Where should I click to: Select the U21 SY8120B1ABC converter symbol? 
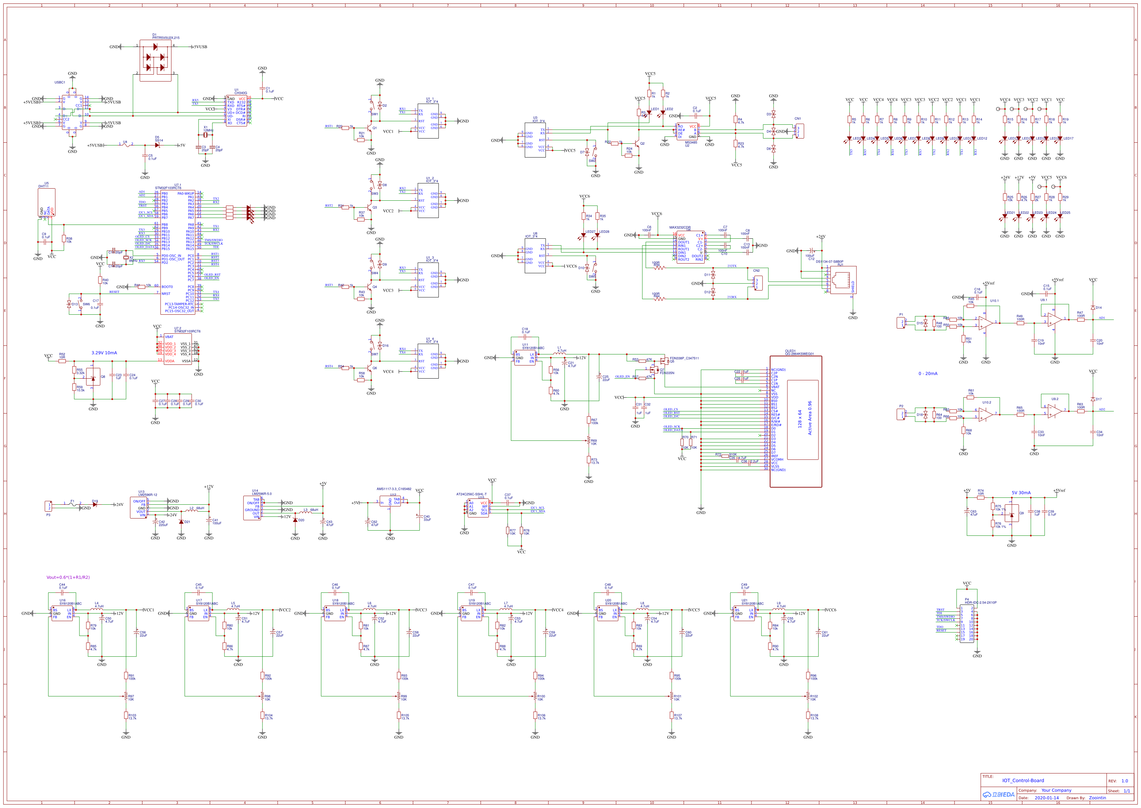(745, 614)
